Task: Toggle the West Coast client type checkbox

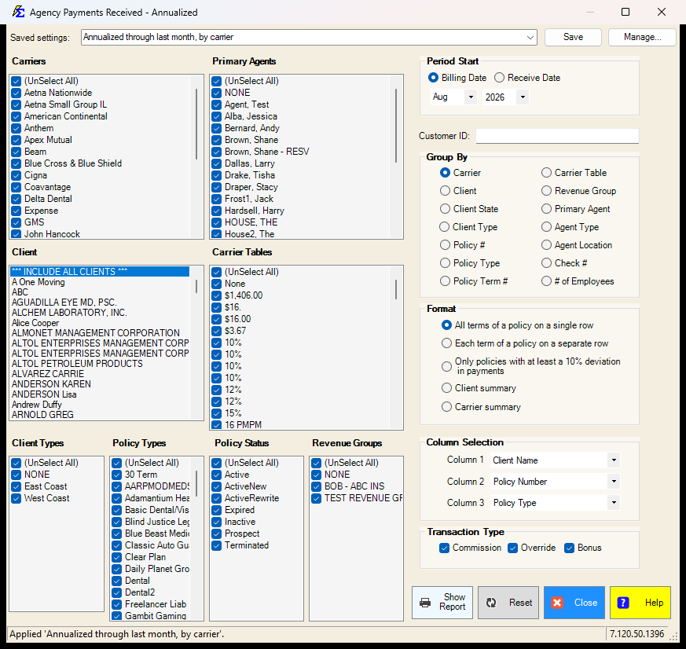Action: pyautogui.click(x=17, y=498)
